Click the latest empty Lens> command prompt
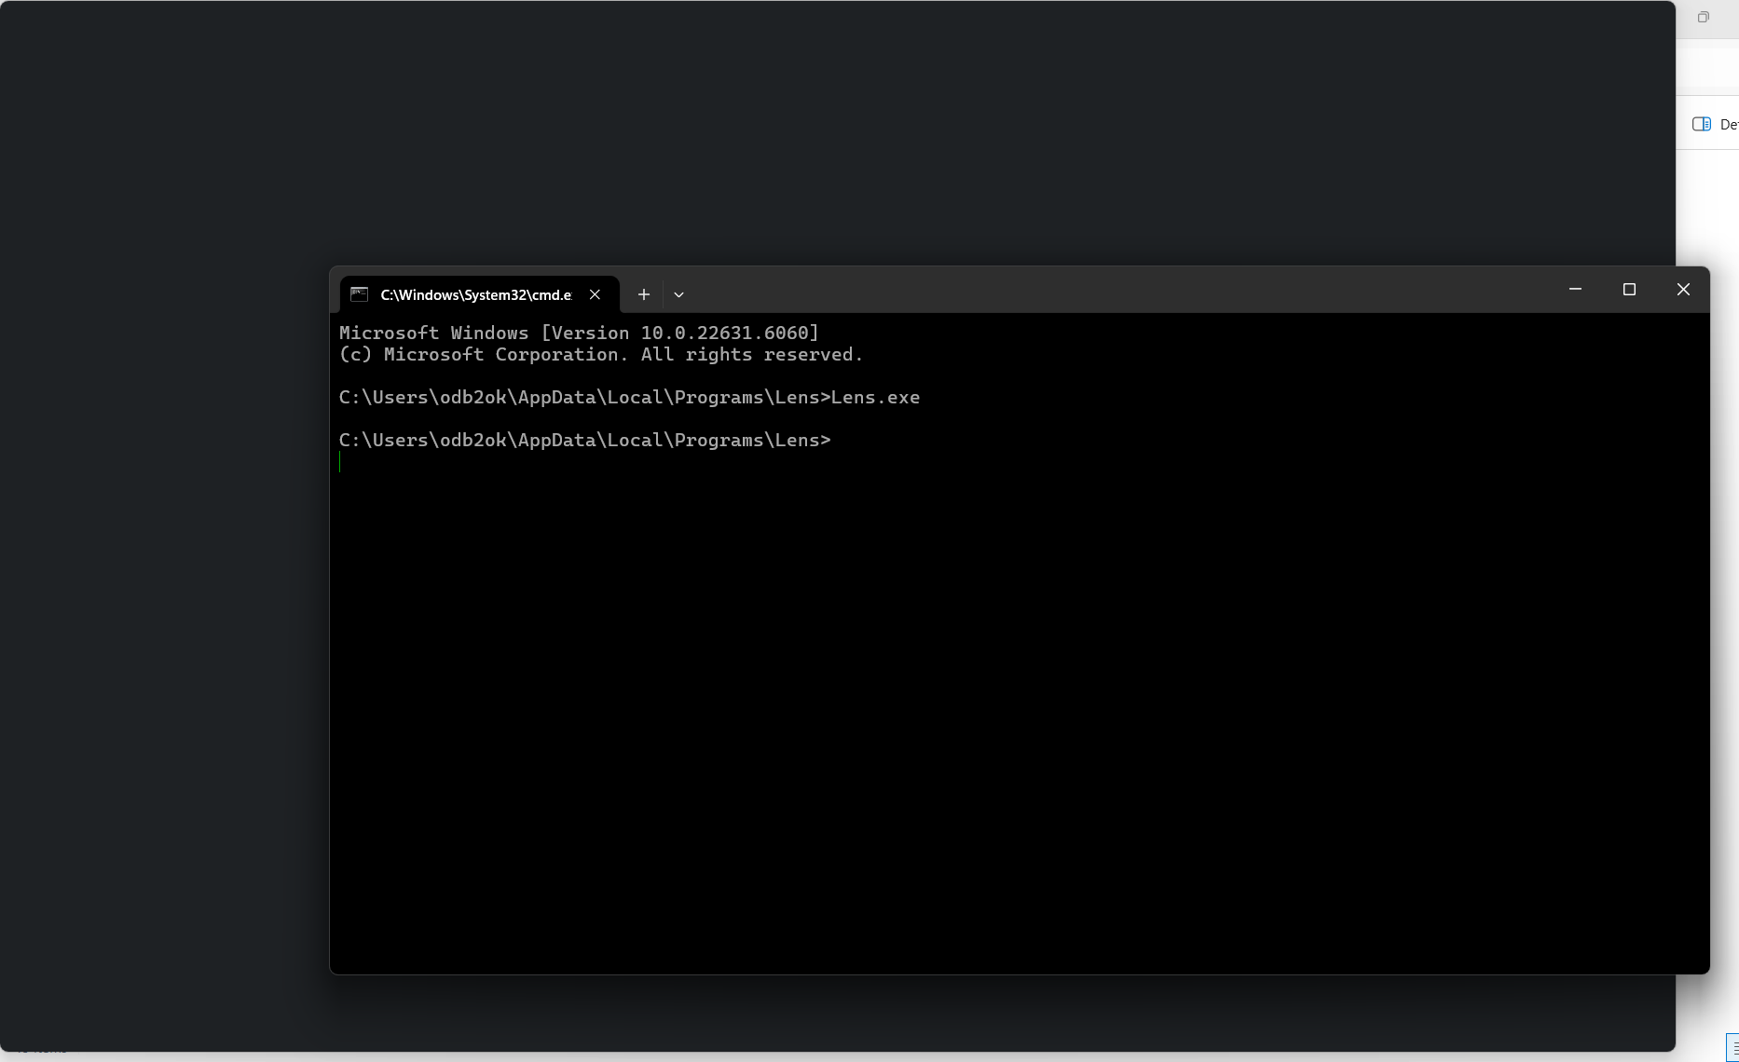The image size is (1739, 1062). [584, 441]
